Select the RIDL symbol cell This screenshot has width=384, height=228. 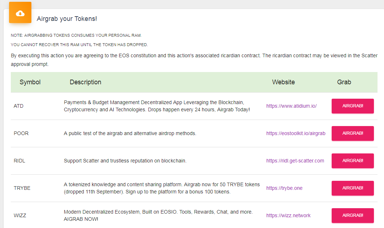click(x=19, y=161)
